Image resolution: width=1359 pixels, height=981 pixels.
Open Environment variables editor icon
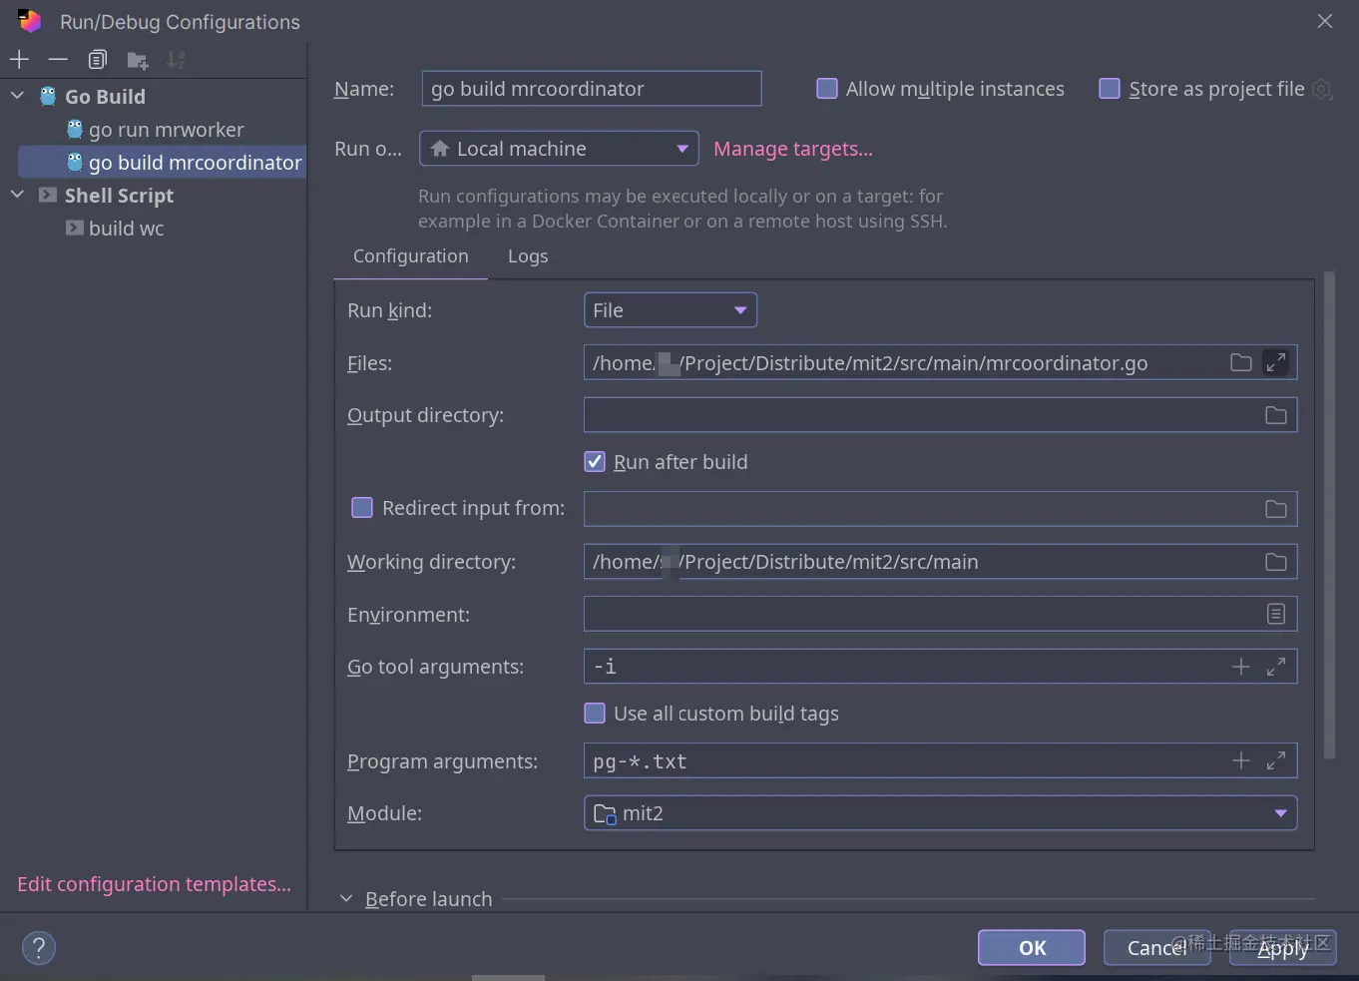[1275, 614]
